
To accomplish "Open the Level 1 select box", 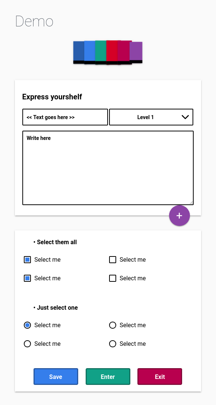I will click(x=151, y=117).
